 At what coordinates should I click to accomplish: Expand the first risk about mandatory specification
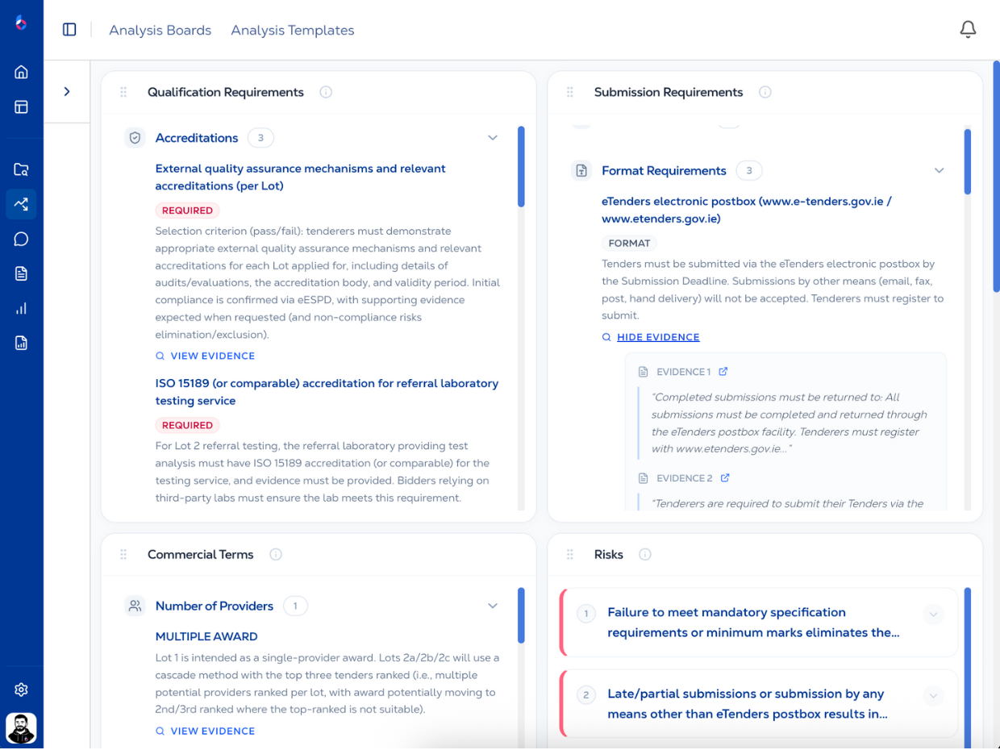tap(933, 615)
